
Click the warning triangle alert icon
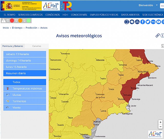coord(3,21)
